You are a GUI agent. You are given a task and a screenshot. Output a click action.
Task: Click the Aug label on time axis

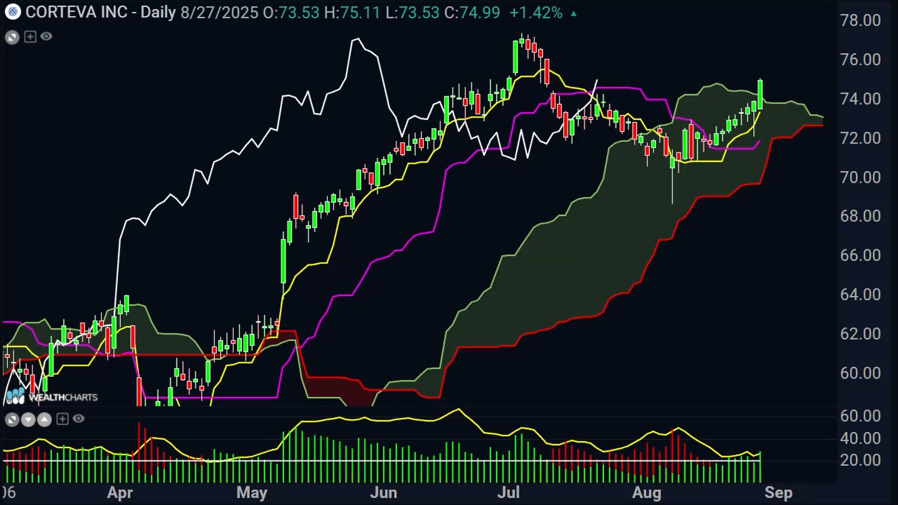tap(646, 493)
